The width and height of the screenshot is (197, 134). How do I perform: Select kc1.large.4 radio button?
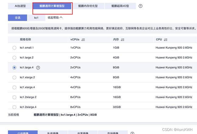pyautogui.click(x=14, y=68)
